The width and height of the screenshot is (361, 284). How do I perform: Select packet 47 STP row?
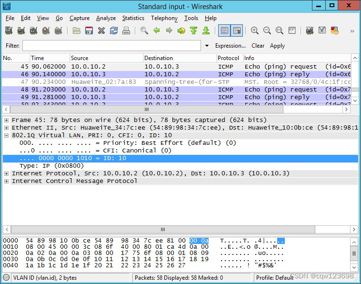[176, 82]
